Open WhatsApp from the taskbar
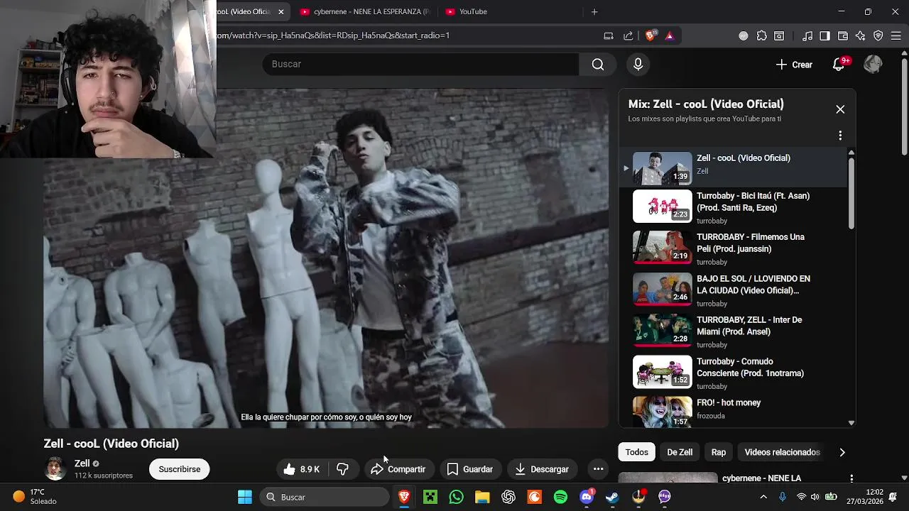The image size is (909, 511). pyautogui.click(x=456, y=497)
